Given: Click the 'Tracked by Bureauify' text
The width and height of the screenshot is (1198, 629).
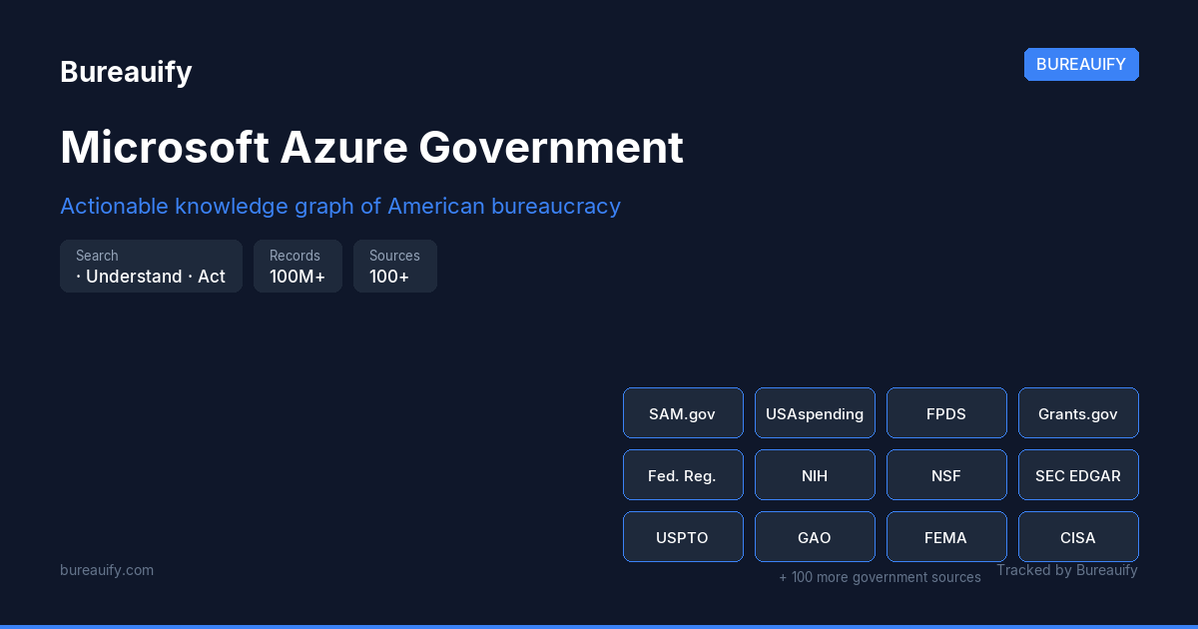Looking at the screenshot, I should 1067,570.
